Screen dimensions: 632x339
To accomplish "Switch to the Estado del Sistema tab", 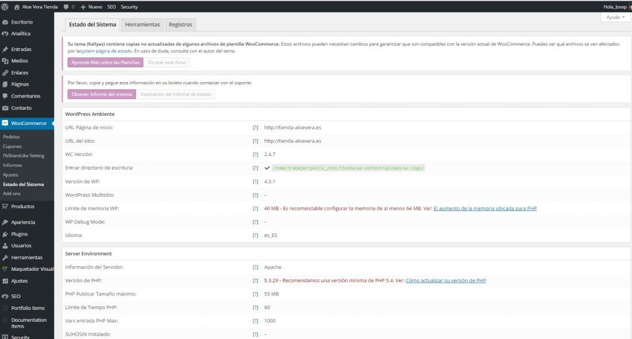I will 93,25.
